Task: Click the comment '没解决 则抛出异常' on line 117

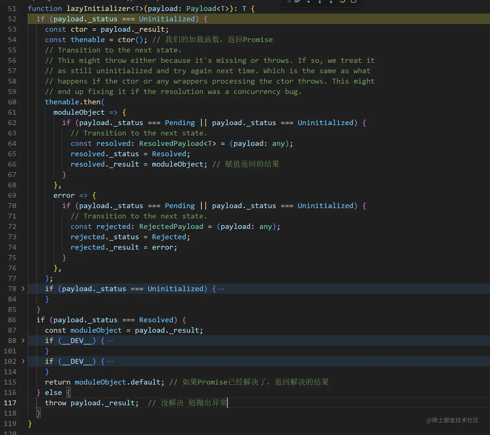Action: [194, 403]
